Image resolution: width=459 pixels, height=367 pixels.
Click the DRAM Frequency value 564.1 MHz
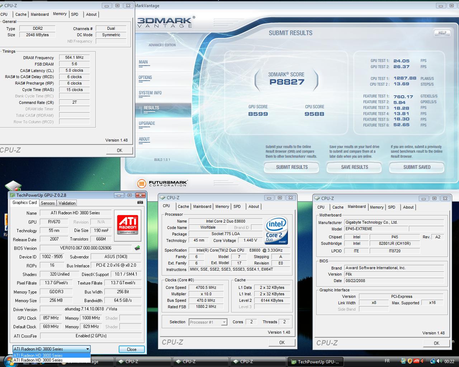click(x=74, y=57)
